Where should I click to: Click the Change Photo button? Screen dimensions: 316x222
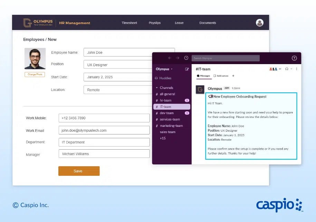click(x=35, y=74)
